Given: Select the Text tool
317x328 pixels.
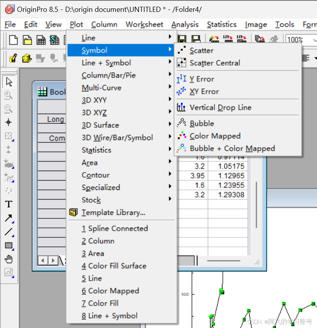Looking at the screenshot, I should pos(9,204).
